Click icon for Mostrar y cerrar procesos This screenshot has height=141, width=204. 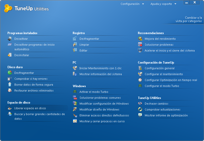pos(75,121)
